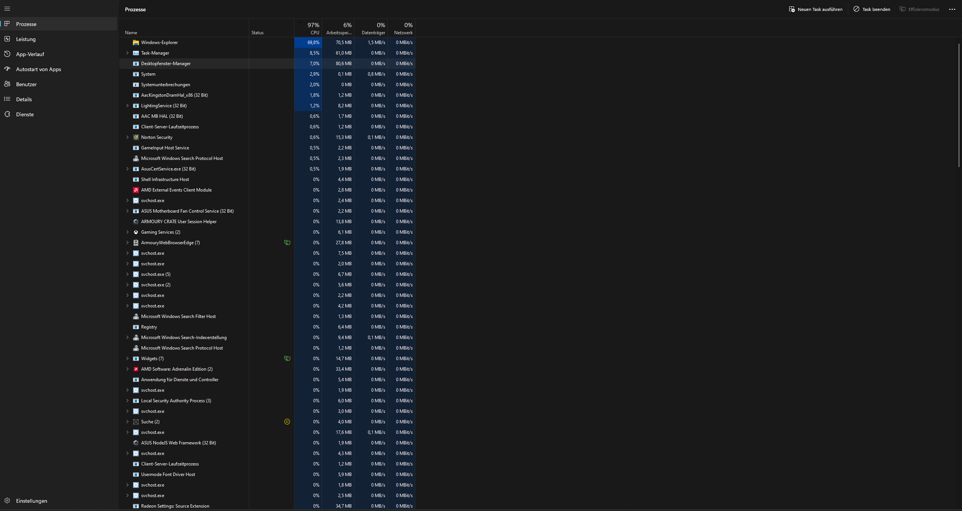
Task: Open the Benutzer users page
Action: 26,84
